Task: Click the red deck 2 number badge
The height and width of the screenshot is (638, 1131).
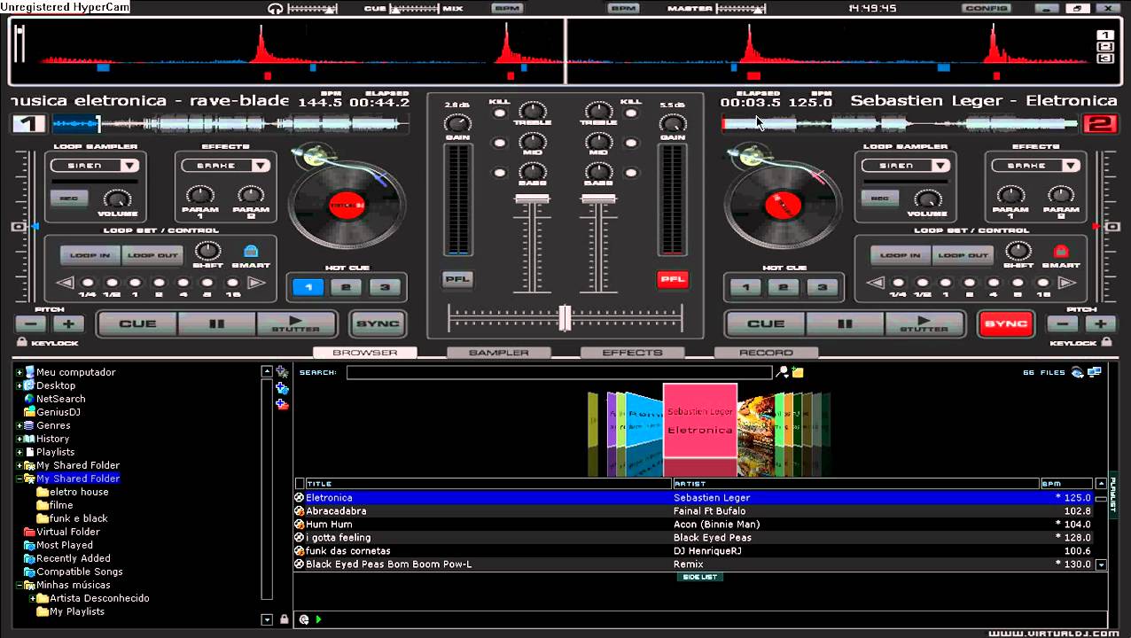Action: (x=1099, y=124)
